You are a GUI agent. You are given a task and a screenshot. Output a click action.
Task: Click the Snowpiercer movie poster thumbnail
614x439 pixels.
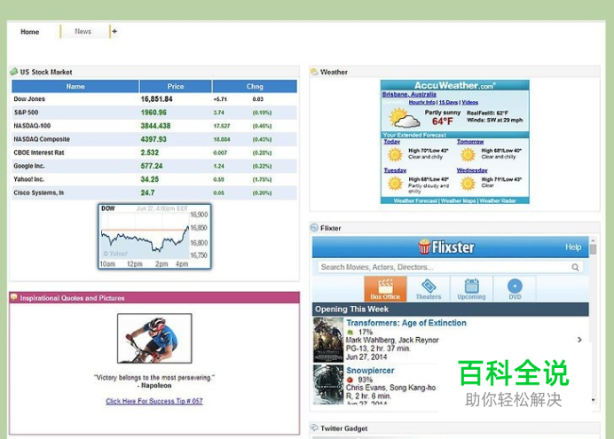tap(328, 385)
